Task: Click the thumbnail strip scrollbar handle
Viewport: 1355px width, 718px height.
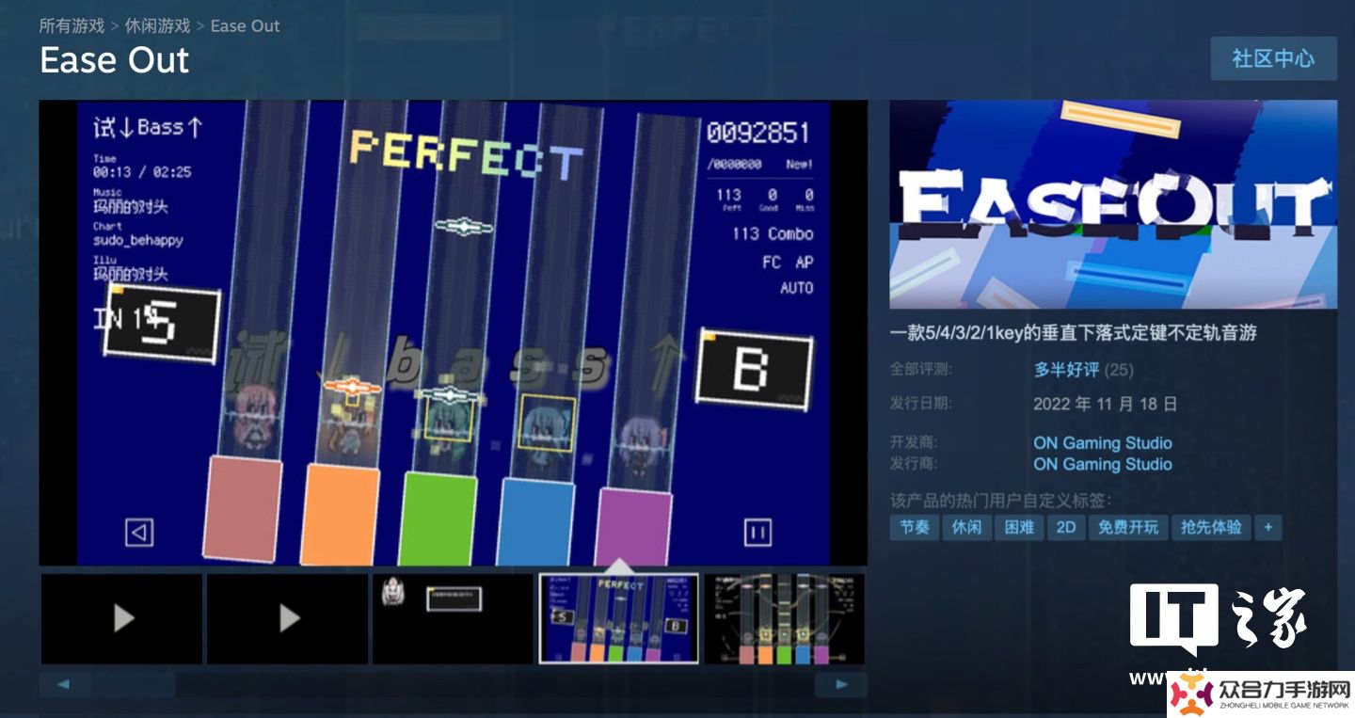Action: pyautogui.click(x=133, y=684)
